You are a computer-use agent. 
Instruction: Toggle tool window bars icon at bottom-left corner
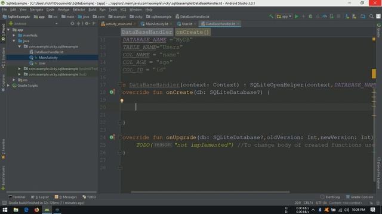pyautogui.click(x=4, y=203)
